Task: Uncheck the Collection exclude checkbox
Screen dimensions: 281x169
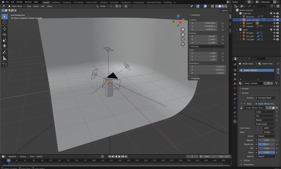Action: [271, 13]
